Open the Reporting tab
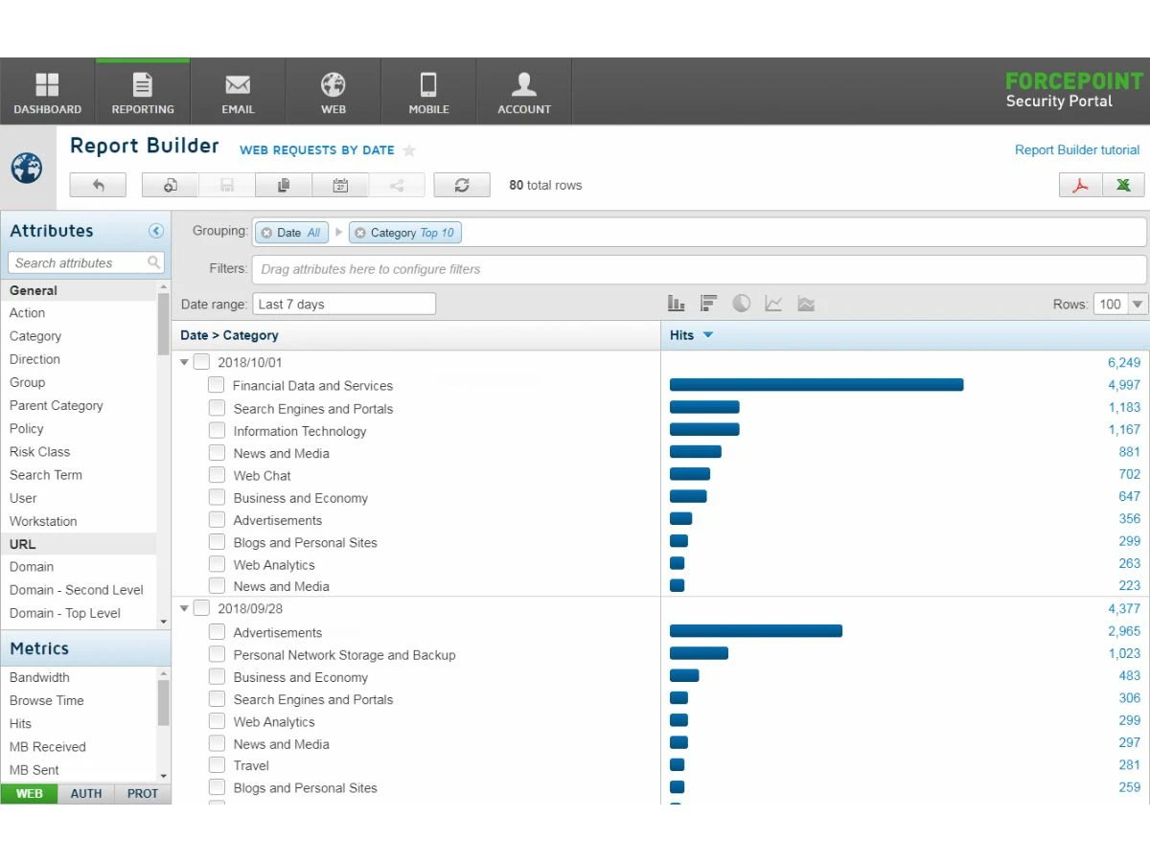This screenshot has height=862, width=1150. point(143,92)
